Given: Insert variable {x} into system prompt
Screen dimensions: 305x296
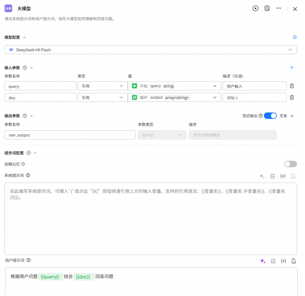Looking at the screenshot, I should click(283, 176).
